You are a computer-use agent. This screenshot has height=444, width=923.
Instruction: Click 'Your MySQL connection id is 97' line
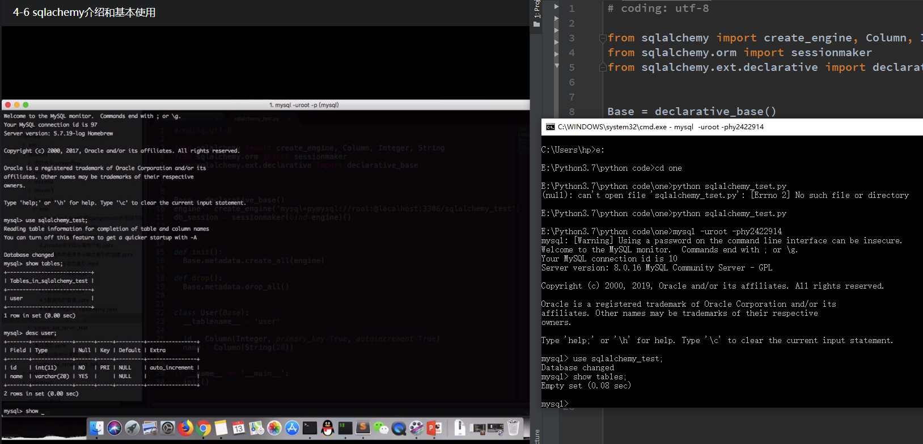point(50,125)
